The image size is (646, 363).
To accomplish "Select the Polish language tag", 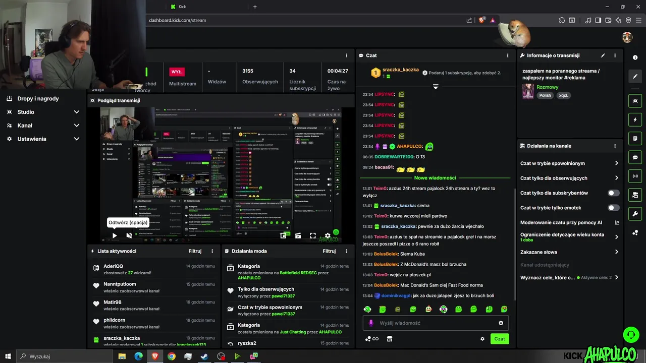I will (545, 95).
